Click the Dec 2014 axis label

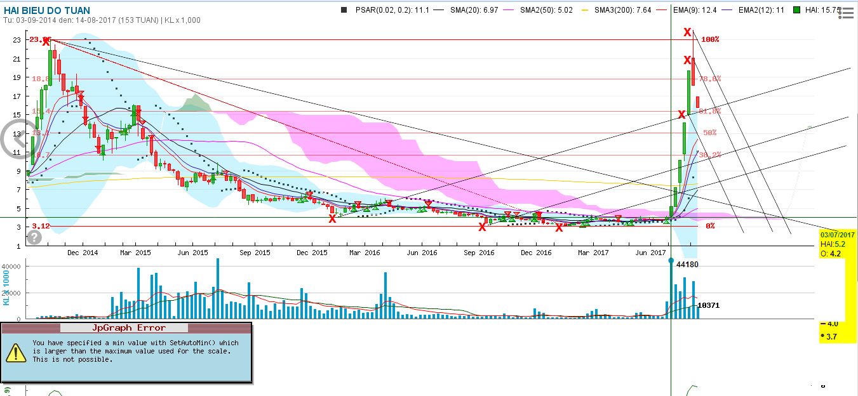pyautogui.click(x=82, y=253)
